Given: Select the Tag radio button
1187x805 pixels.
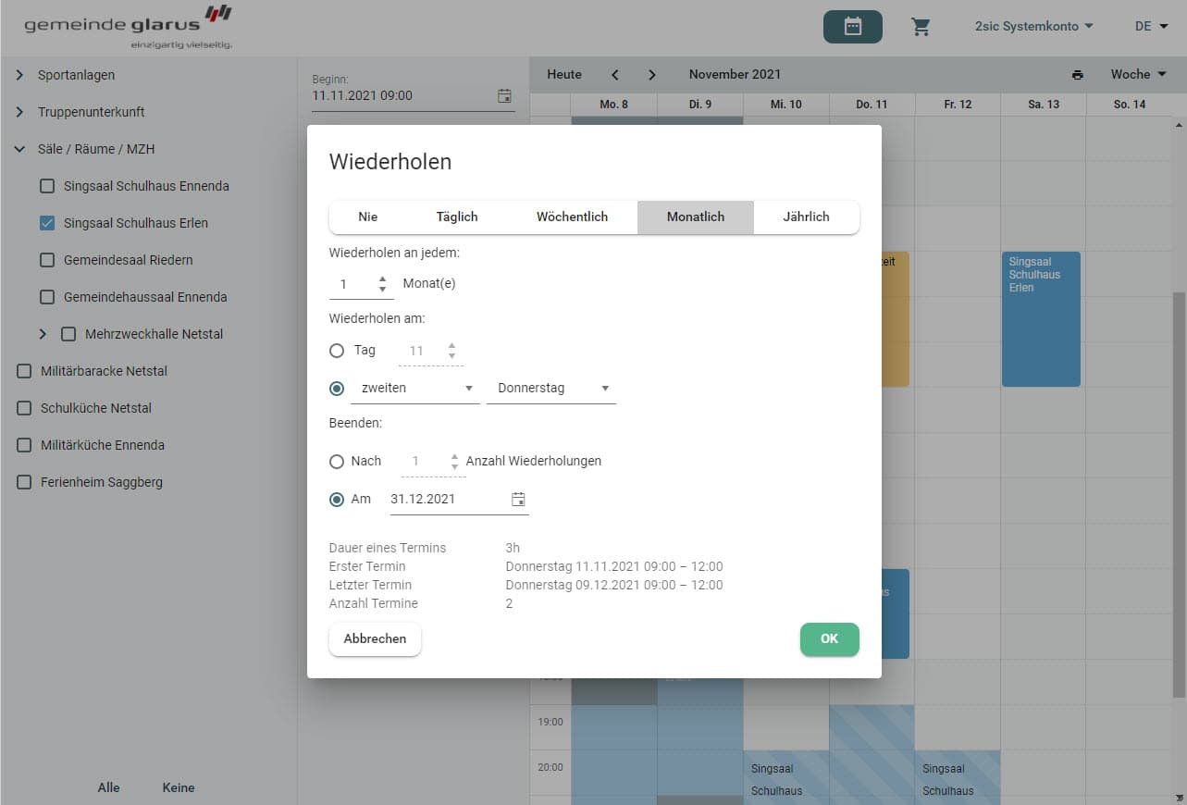Looking at the screenshot, I should pos(337,351).
